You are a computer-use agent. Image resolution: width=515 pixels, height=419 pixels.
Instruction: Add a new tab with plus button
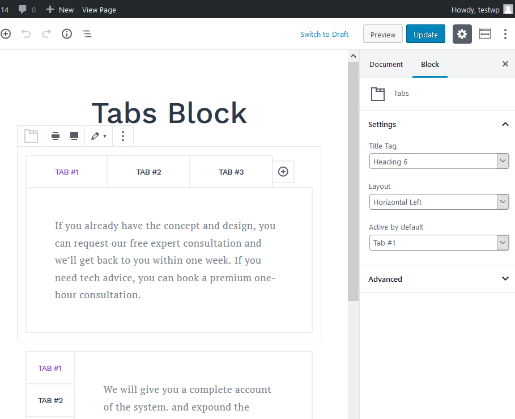pos(283,172)
